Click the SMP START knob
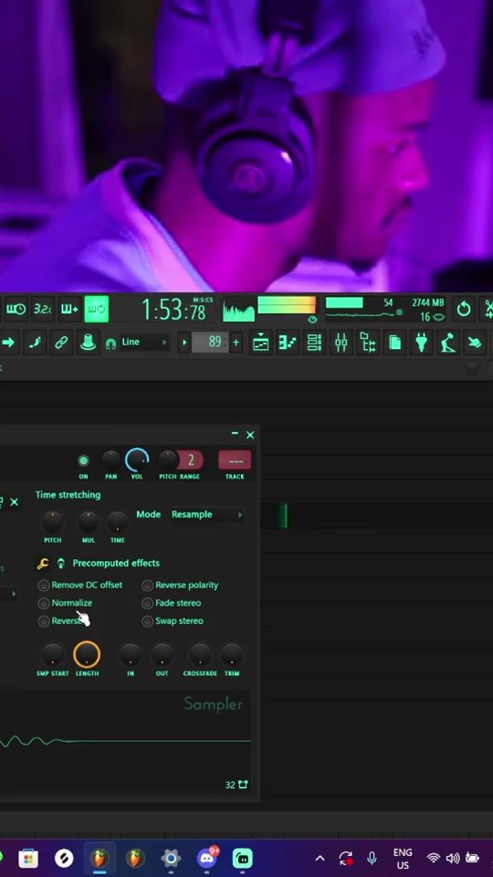Image resolution: width=493 pixels, height=877 pixels. 53,654
